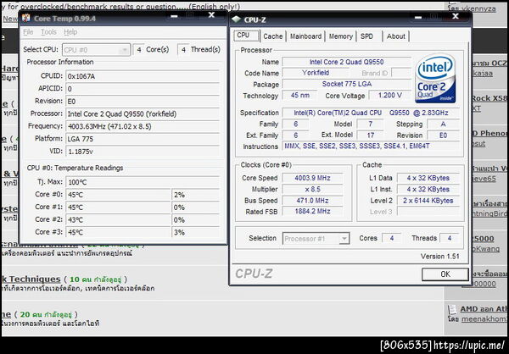
Task: Click the Tj. Max value 100°C
Action: tap(143, 182)
